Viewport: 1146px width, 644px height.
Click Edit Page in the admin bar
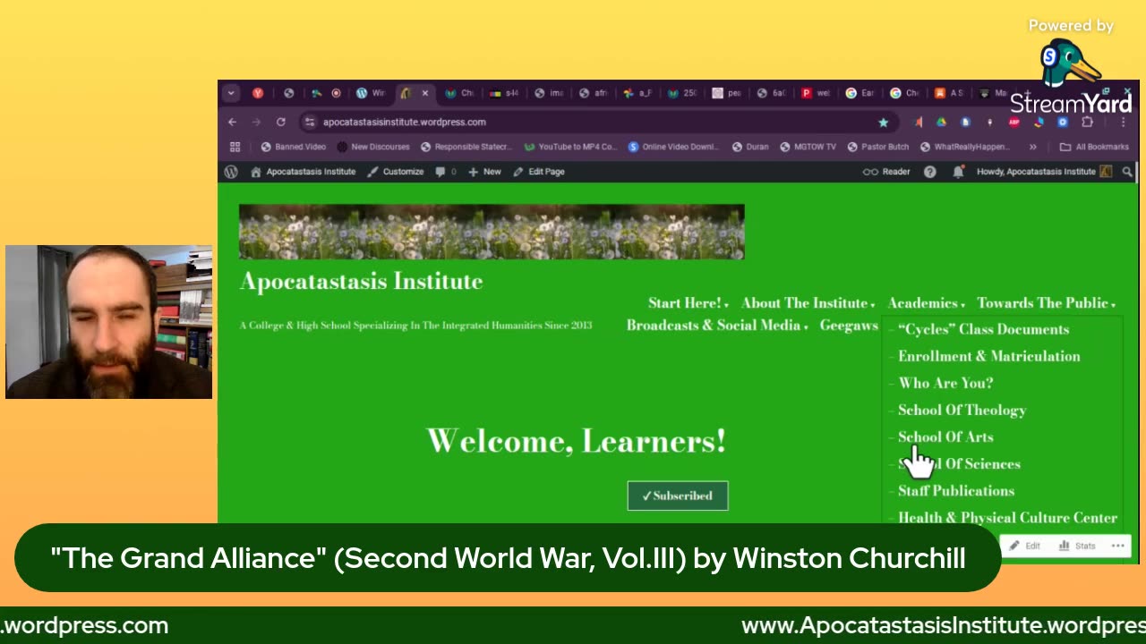[538, 172]
